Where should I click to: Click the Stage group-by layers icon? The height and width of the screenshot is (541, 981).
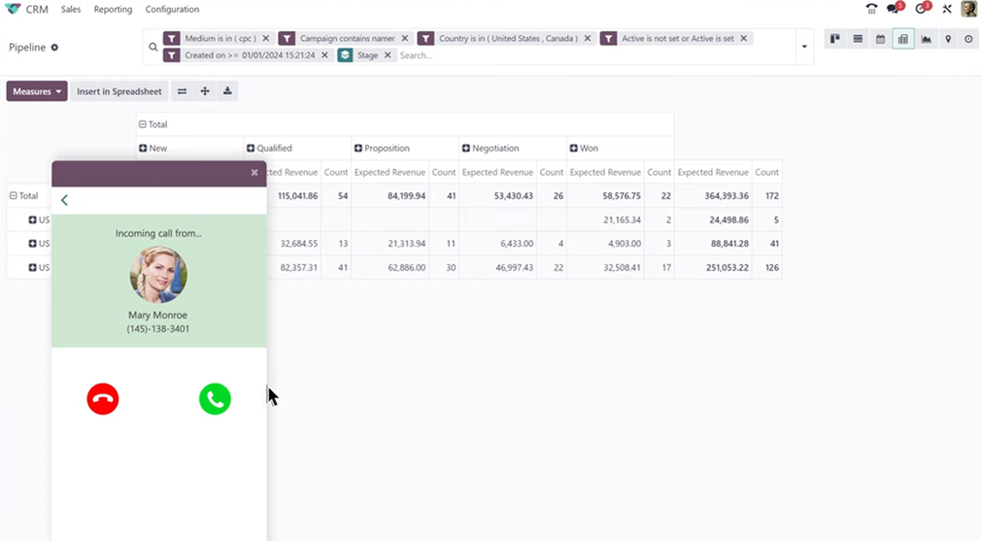click(x=345, y=55)
